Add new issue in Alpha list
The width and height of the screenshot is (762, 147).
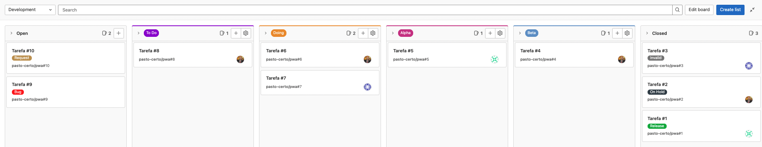point(490,33)
